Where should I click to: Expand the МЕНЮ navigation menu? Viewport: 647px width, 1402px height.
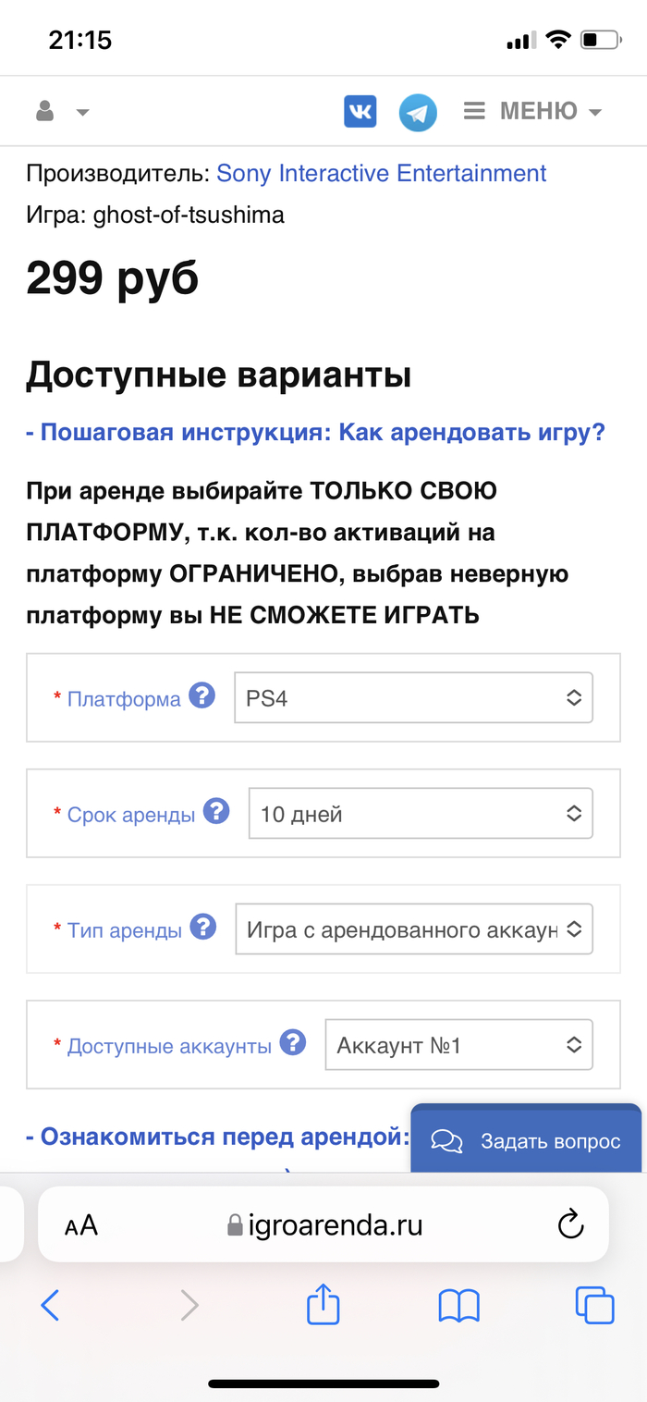pos(532,112)
